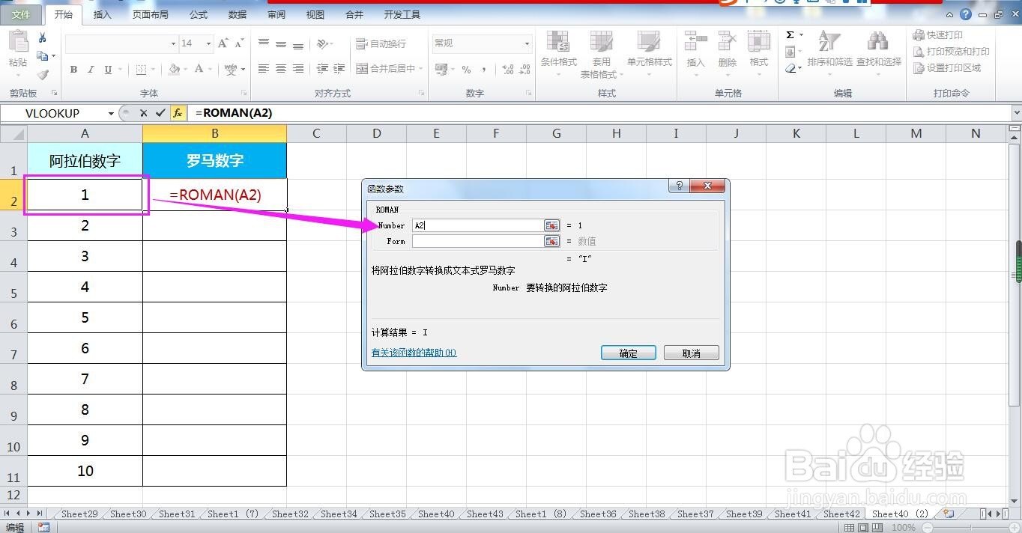This screenshot has height=533, width=1022.
Task: Click the Decrease Indent icon
Action: point(322,69)
